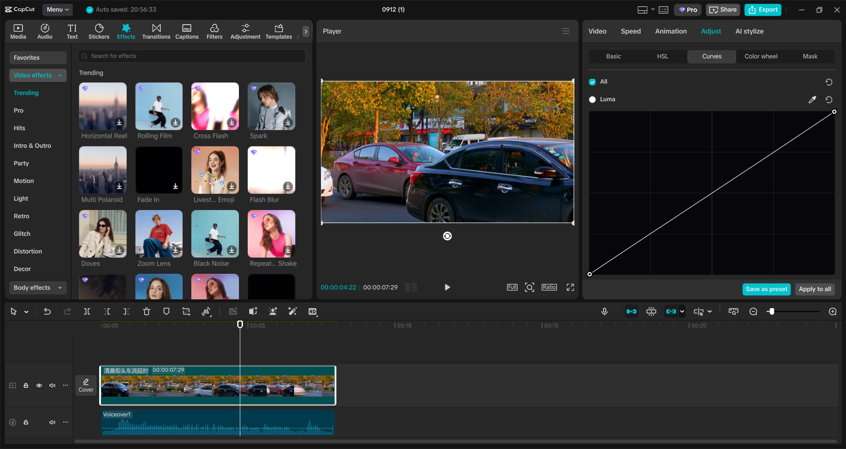Click the Delete icon in the timeline toolbar
This screenshot has width=846, height=449.
tap(146, 311)
